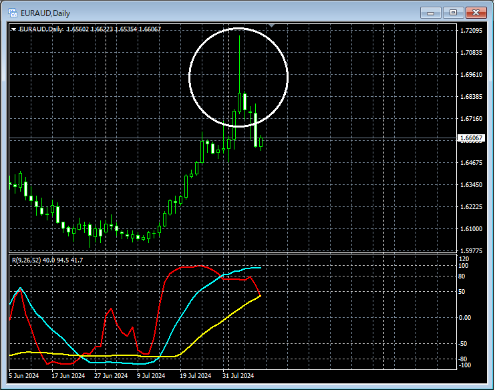Close the EURAUD,Daily chart window
This screenshot has height=390, width=495.
pyautogui.click(x=476, y=13)
